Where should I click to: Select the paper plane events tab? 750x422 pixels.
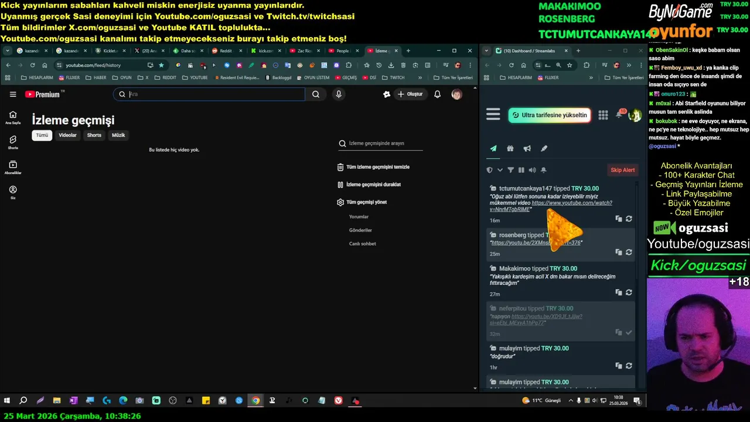(x=493, y=149)
